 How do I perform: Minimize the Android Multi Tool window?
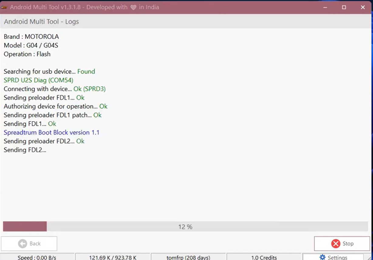coord(325,7)
